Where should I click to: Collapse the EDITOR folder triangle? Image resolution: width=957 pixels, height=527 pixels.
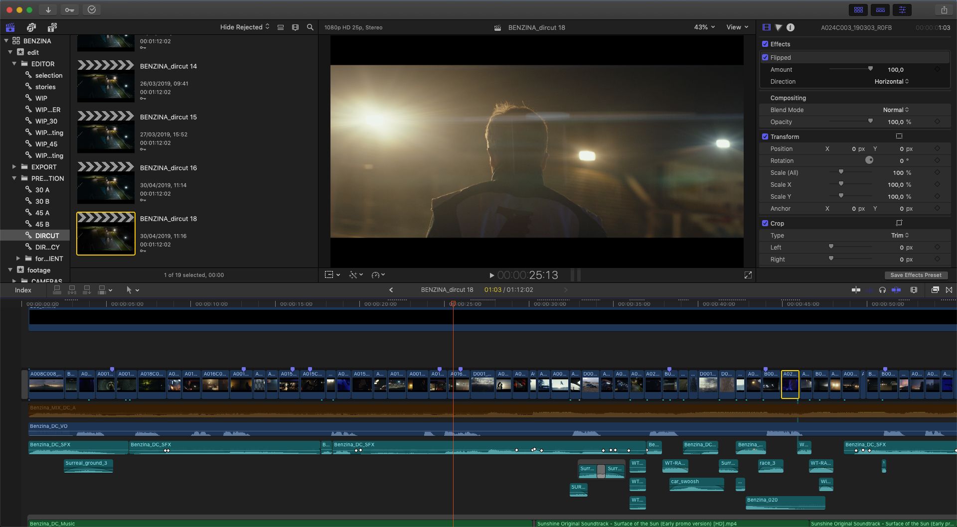click(14, 64)
